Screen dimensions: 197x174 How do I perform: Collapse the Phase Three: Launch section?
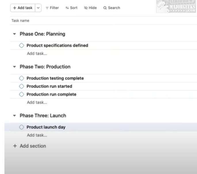coord(14,116)
